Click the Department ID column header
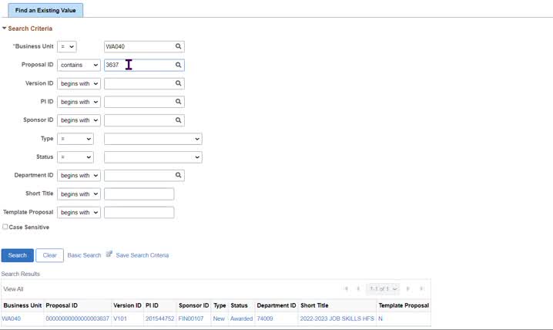 click(x=276, y=305)
